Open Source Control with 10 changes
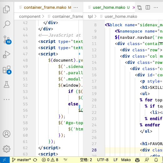163x163 pixels. pos(7,40)
